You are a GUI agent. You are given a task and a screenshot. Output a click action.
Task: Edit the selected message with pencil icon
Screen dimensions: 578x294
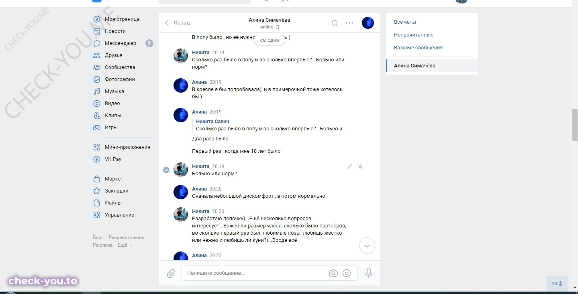tap(349, 166)
